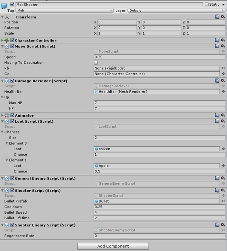The width and height of the screenshot is (227, 251).
Task: Disable Damage Reciever component checkbox
Action: 12,81
